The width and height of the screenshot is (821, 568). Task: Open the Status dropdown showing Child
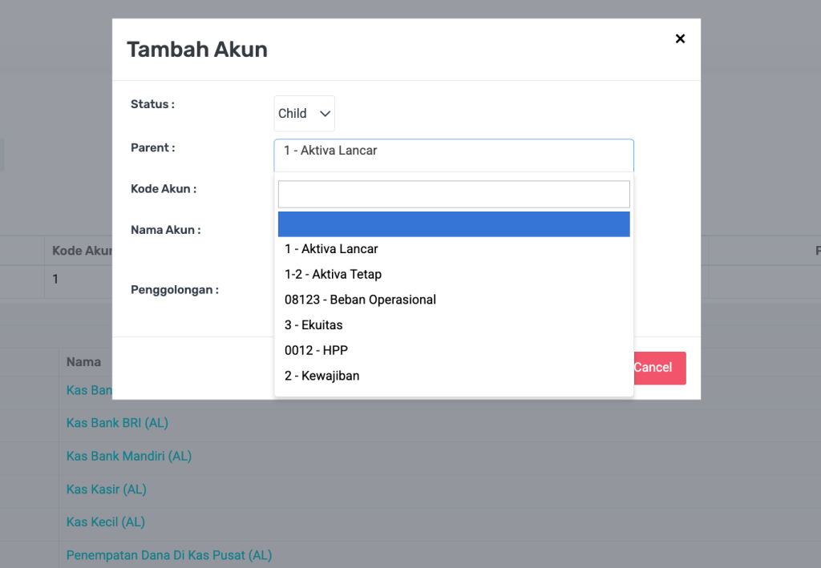tap(304, 114)
